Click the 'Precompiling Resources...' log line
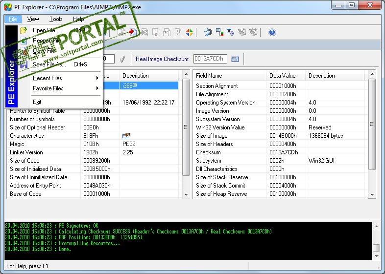Image resolution: width=385 pixels, height=274 pixels. [x=62, y=243]
